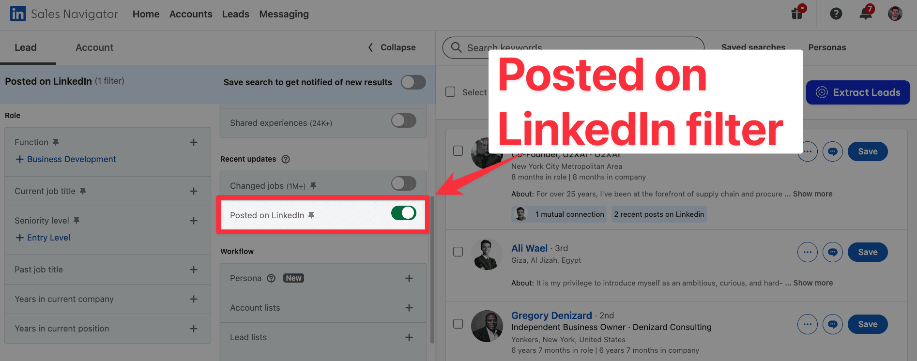Image resolution: width=917 pixels, height=361 pixels.
Task: Message Gregory Denizard via chat icon
Action: pyautogui.click(x=833, y=324)
